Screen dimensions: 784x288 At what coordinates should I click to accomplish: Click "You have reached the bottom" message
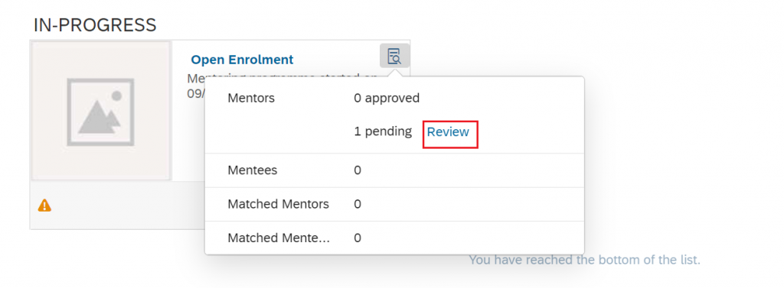tap(584, 260)
